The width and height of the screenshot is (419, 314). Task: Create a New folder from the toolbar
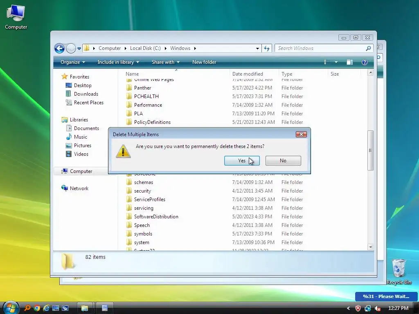point(204,62)
